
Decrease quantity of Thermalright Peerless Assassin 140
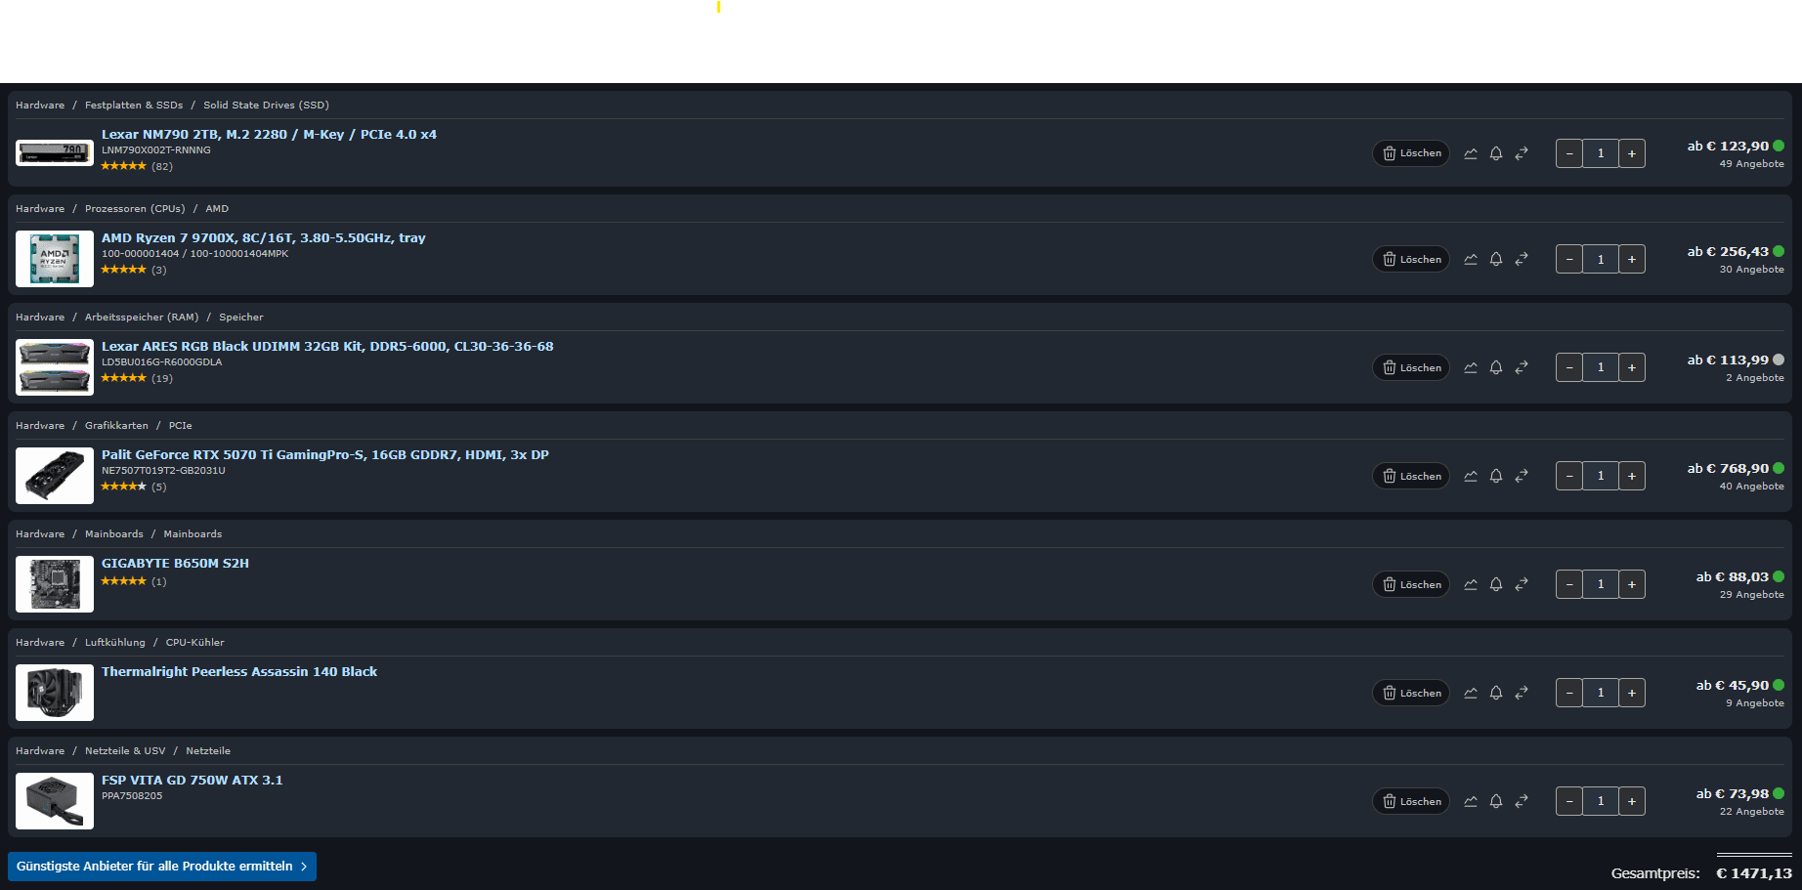(1569, 693)
